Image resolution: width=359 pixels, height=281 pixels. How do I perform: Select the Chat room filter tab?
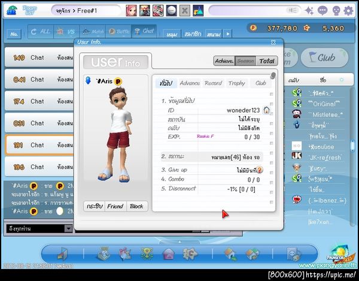pos(144,31)
